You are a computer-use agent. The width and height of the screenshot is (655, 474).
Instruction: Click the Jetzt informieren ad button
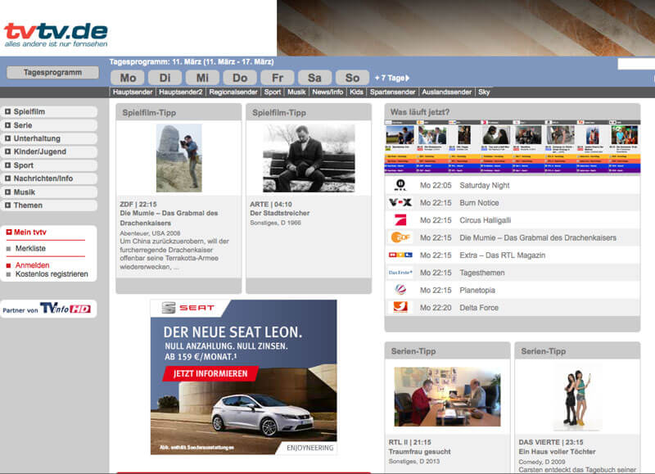click(x=210, y=373)
